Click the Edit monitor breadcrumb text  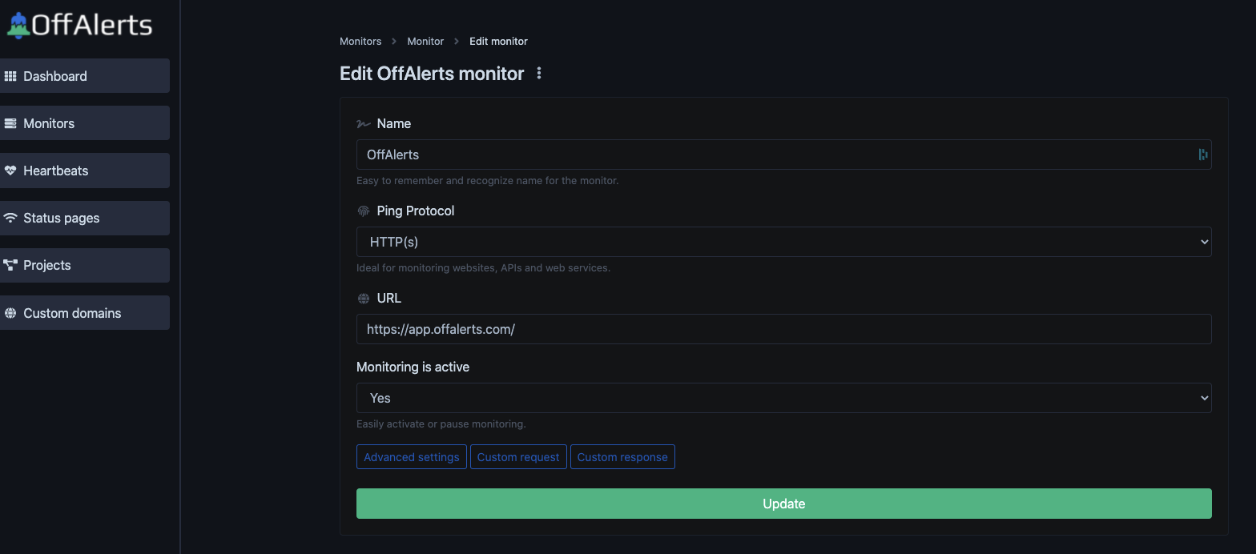tap(498, 42)
